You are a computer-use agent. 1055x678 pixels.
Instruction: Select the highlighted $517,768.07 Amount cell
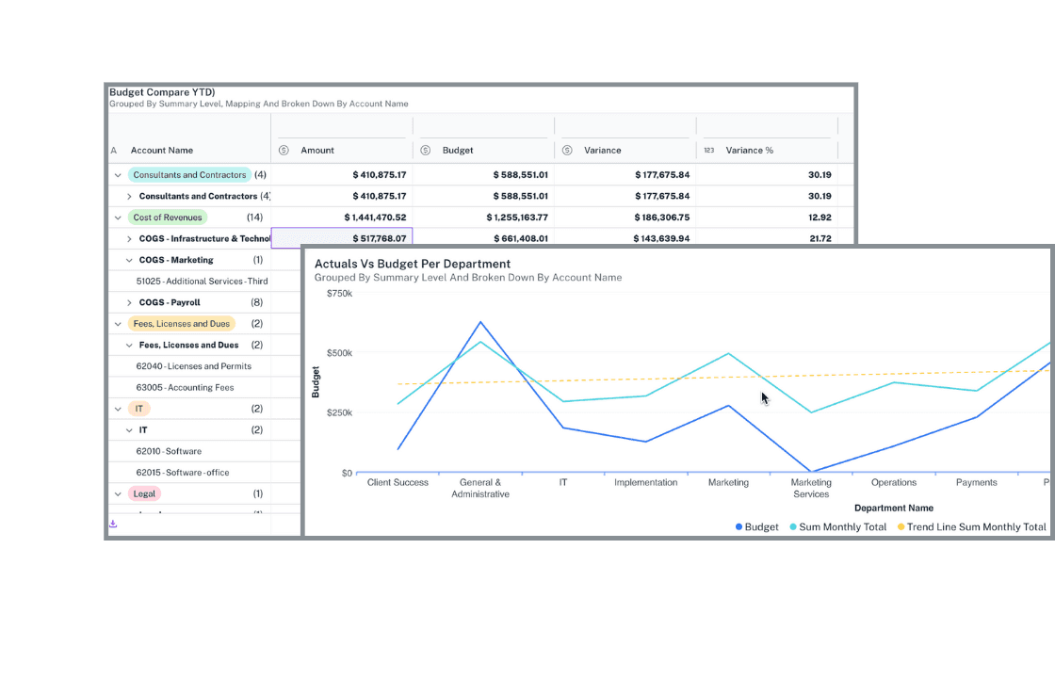(341, 238)
